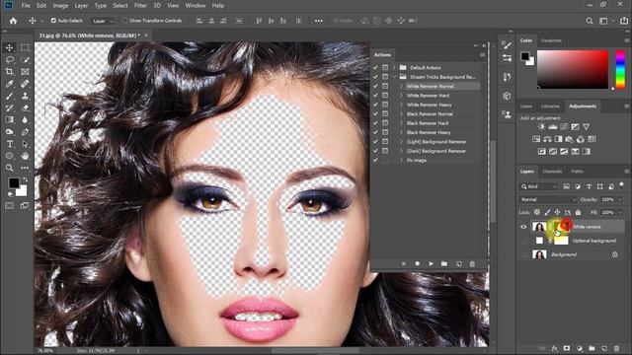
Task: Select the Eraser tool
Action: pos(25,107)
